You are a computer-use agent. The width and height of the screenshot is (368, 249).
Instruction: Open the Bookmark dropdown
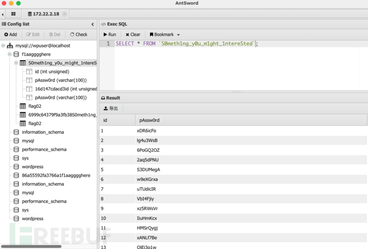[x=165, y=35]
